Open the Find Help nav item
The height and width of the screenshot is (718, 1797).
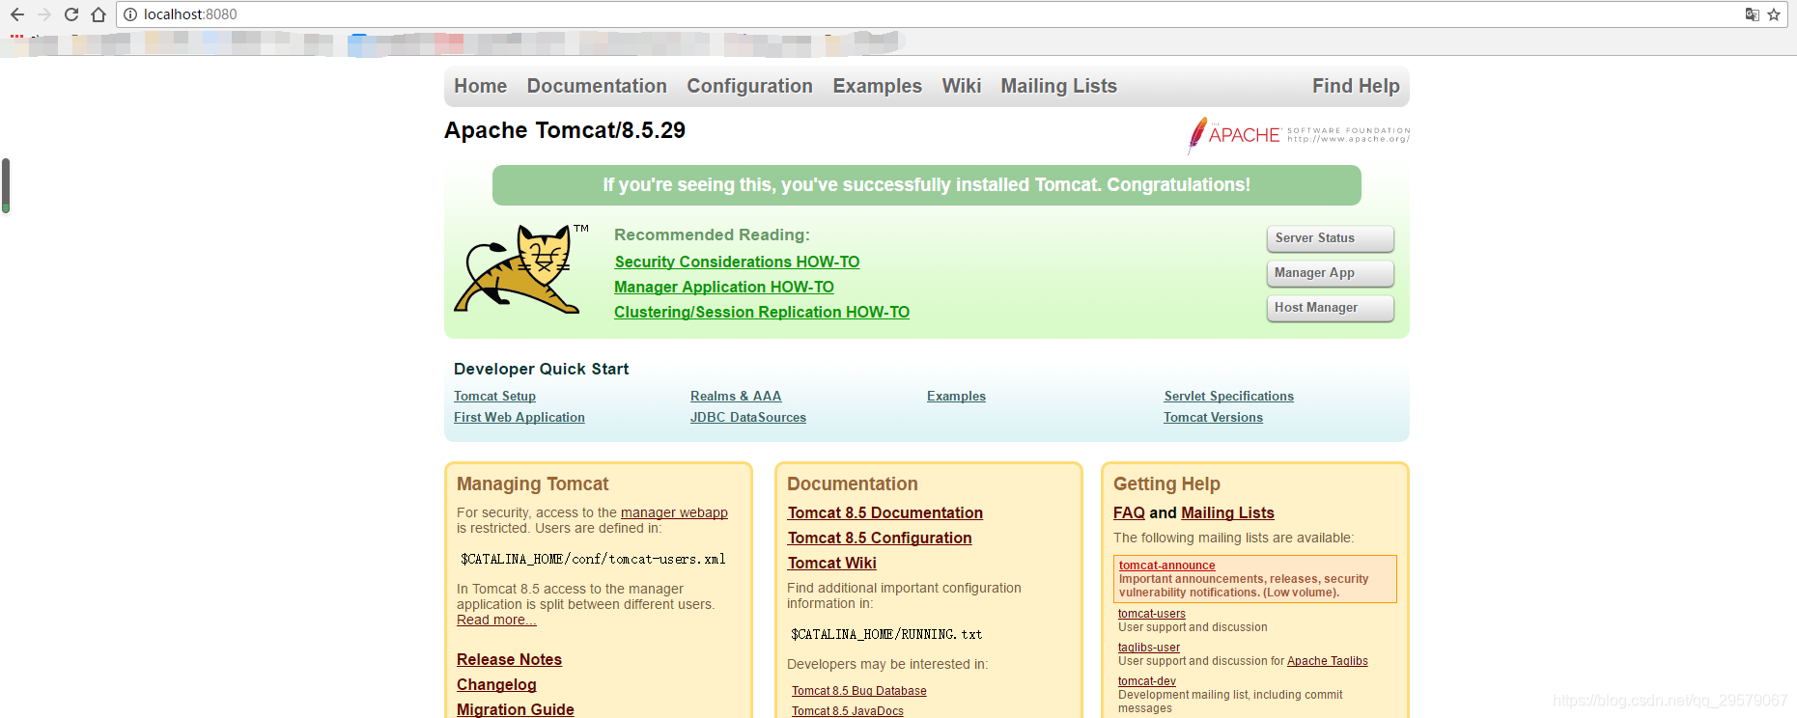[x=1356, y=86]
